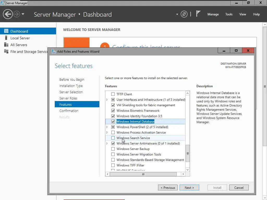
Task: Check the Windows Search Service checkbox
Action: [x=113, y=138]
